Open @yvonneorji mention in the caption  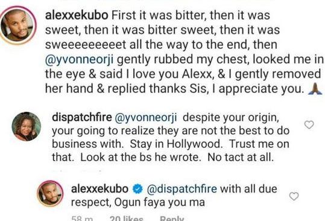(x=80, y=60)
